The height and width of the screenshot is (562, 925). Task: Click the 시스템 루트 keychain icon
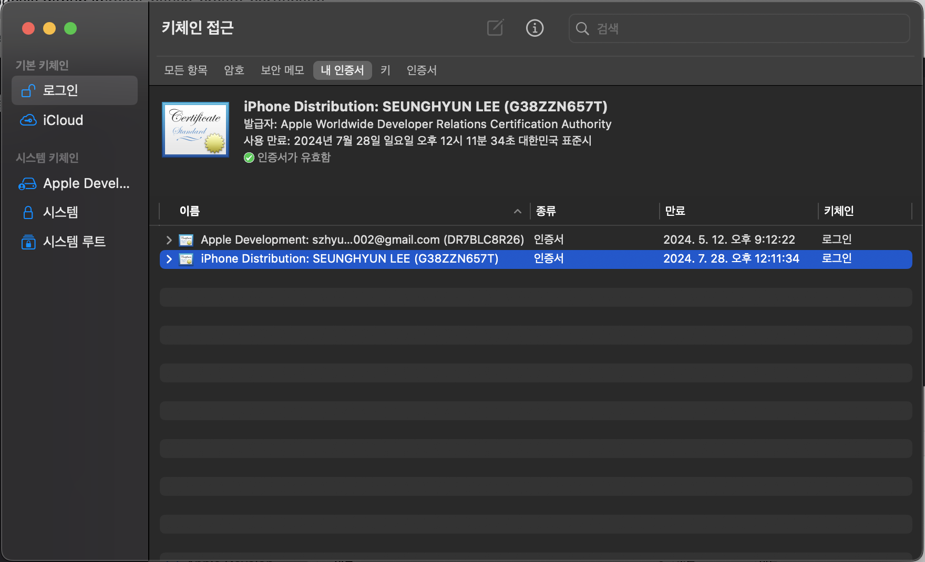28,242
